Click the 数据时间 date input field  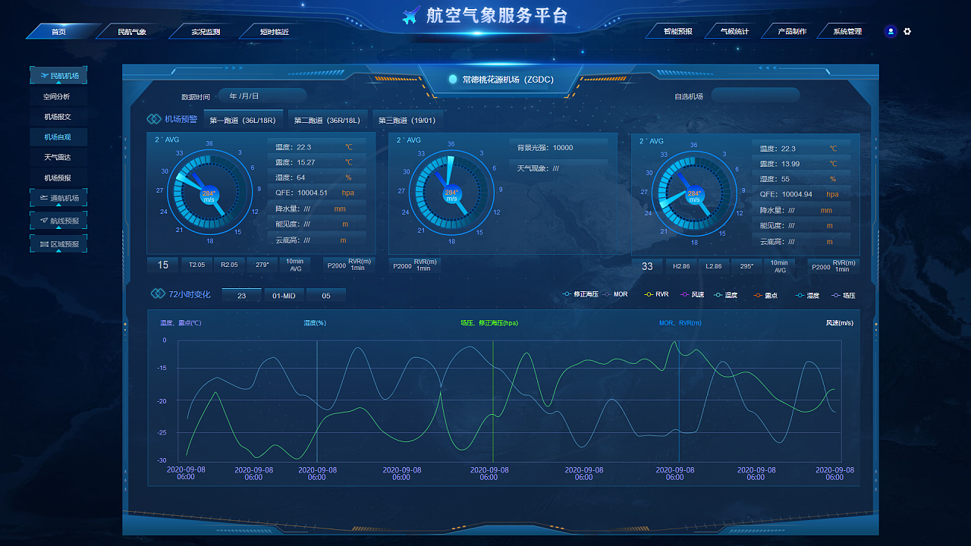click(262, 96)
